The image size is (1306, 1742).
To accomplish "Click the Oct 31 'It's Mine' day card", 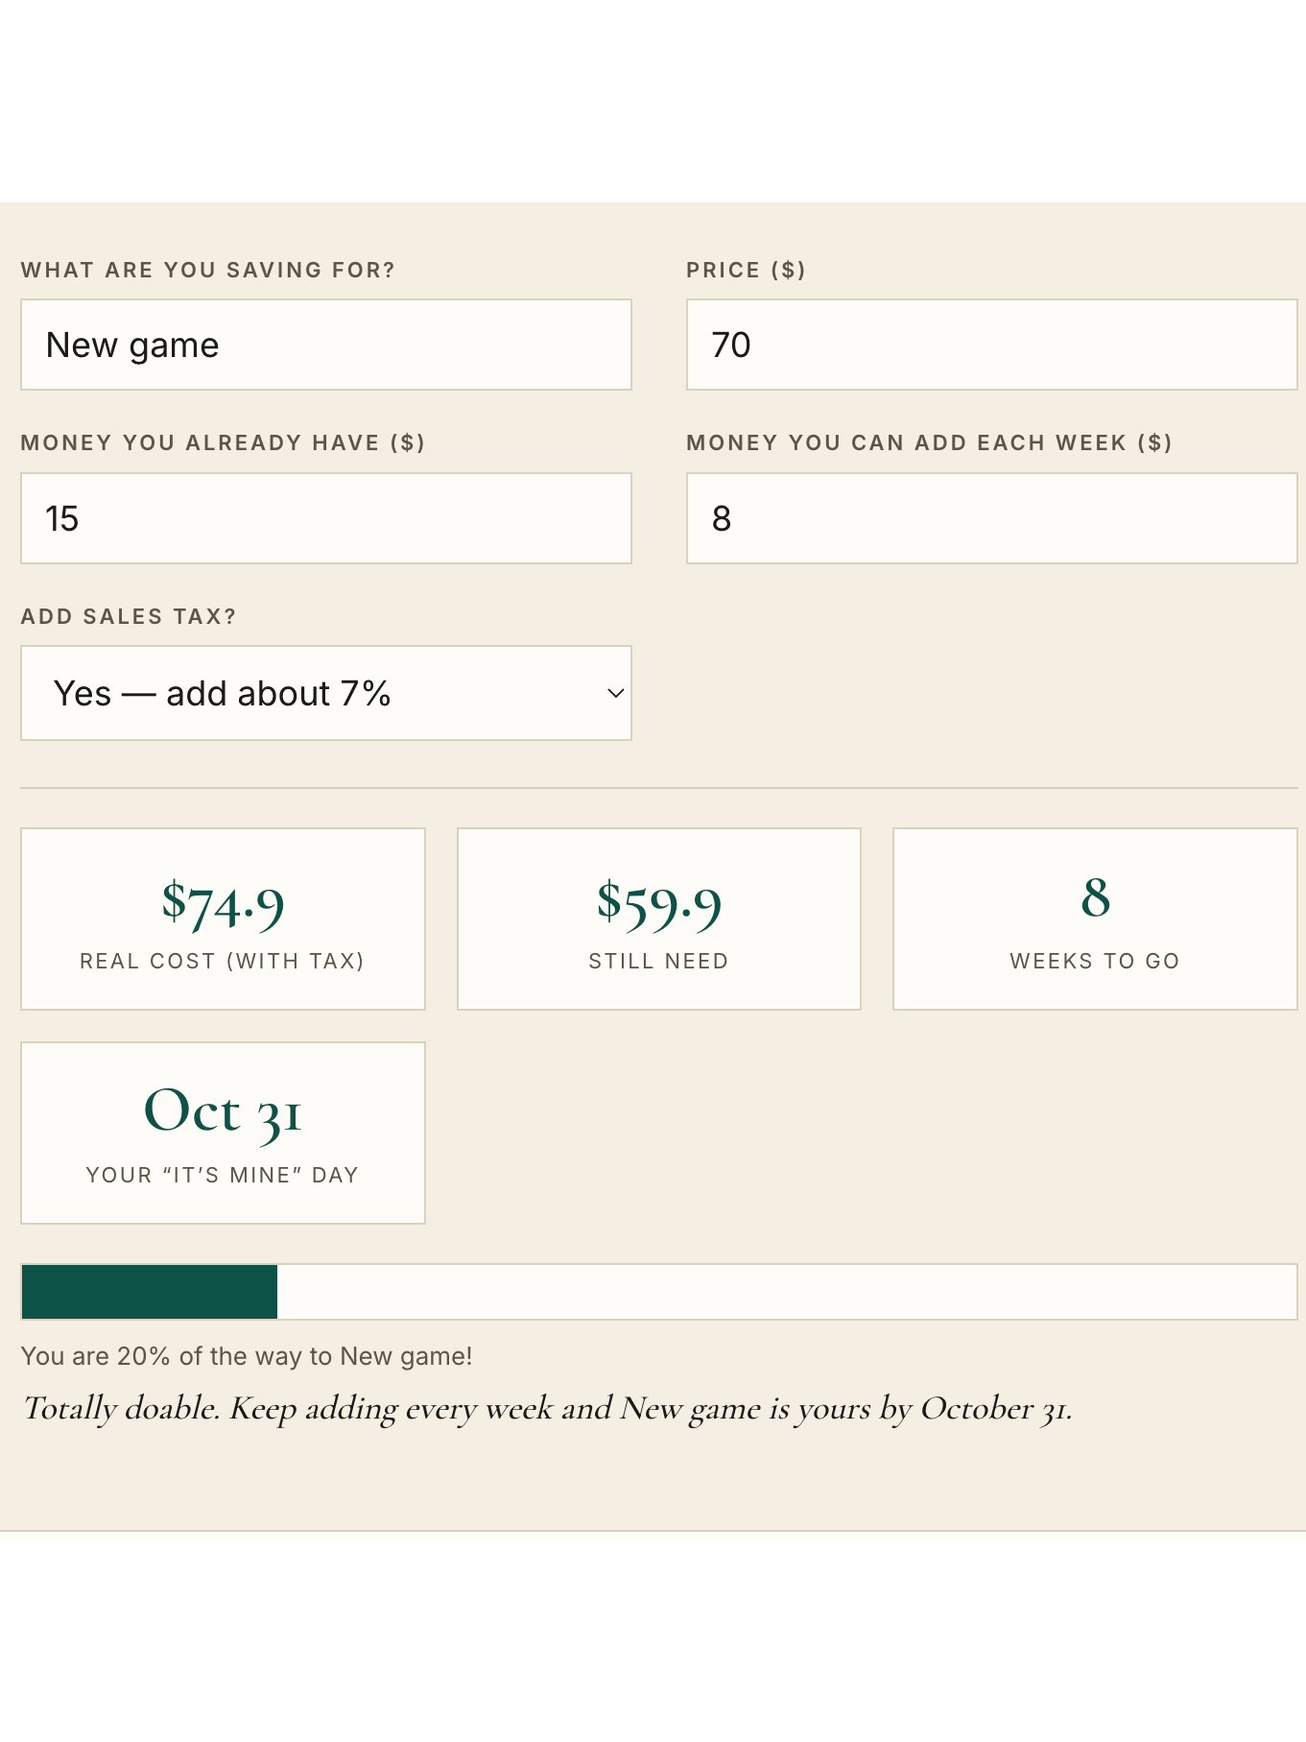I will 223,1133.
